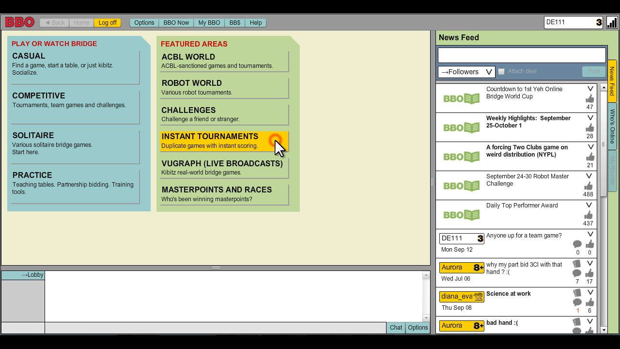Open Masterpoints and Races
Viewport: 620px width, 349px height.
pos(225,194)
